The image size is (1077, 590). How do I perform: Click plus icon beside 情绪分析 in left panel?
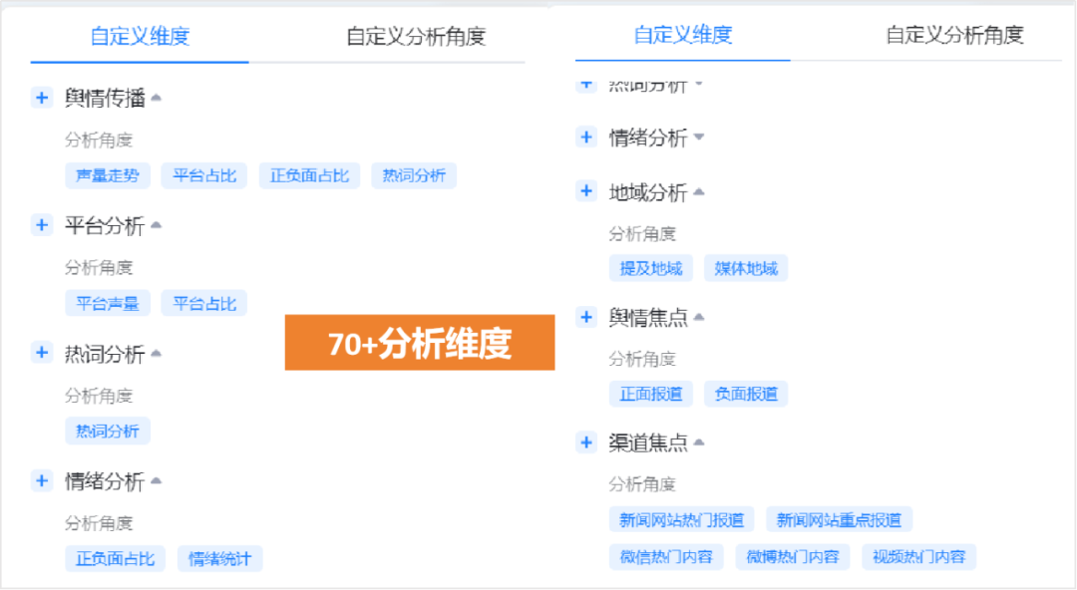[x=42, y=481]
